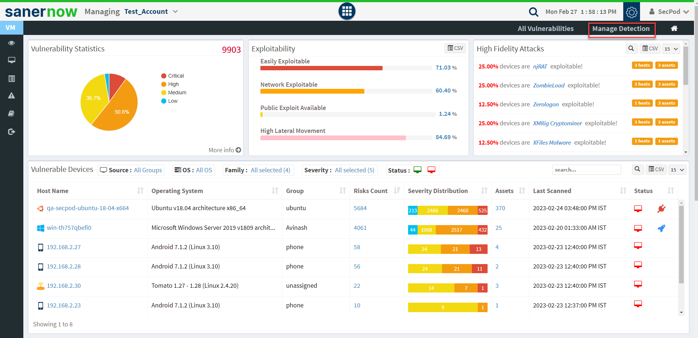Open the app launcher grid icon
Screen dimensions: 698x338
point(346,11)
